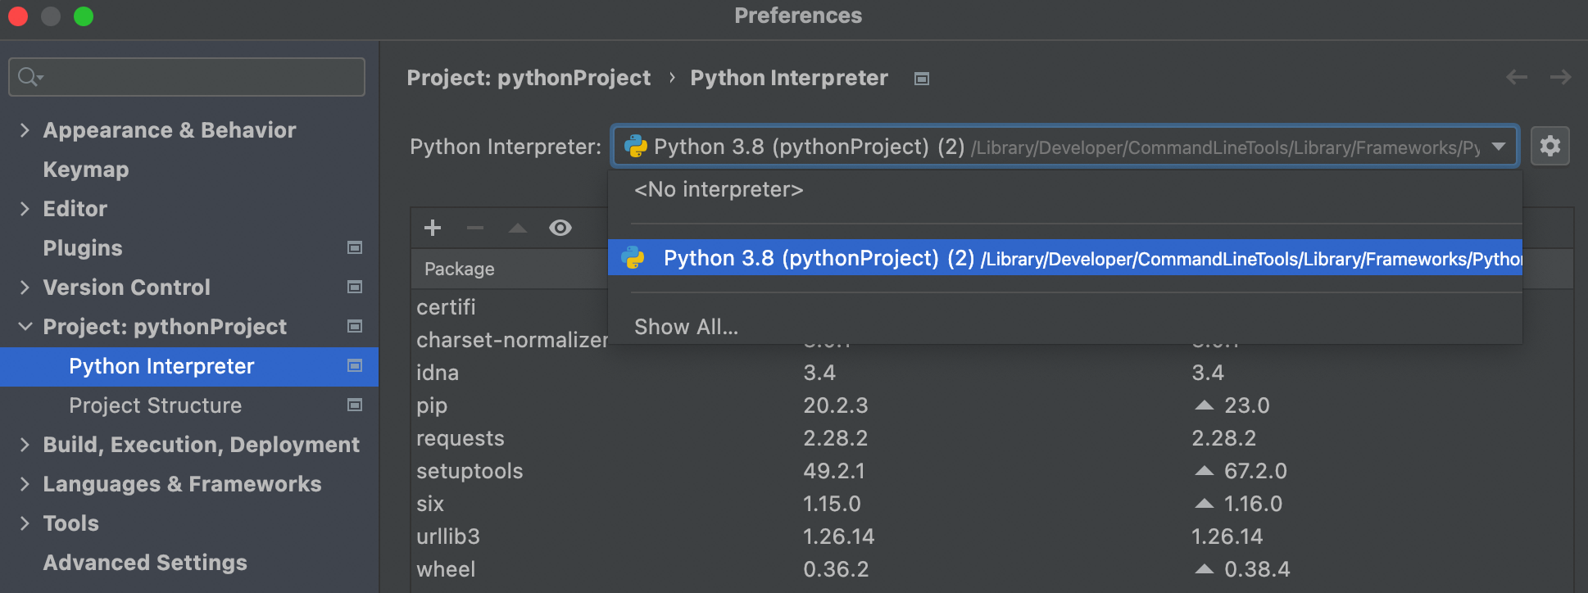Open the interpreter settings gear icon

pyautogui.click(x=1549, y=147)
